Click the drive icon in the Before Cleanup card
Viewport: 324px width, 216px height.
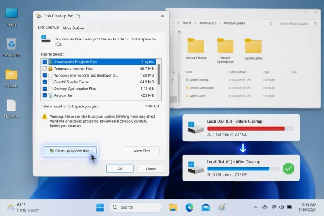[x=196, y=127]
